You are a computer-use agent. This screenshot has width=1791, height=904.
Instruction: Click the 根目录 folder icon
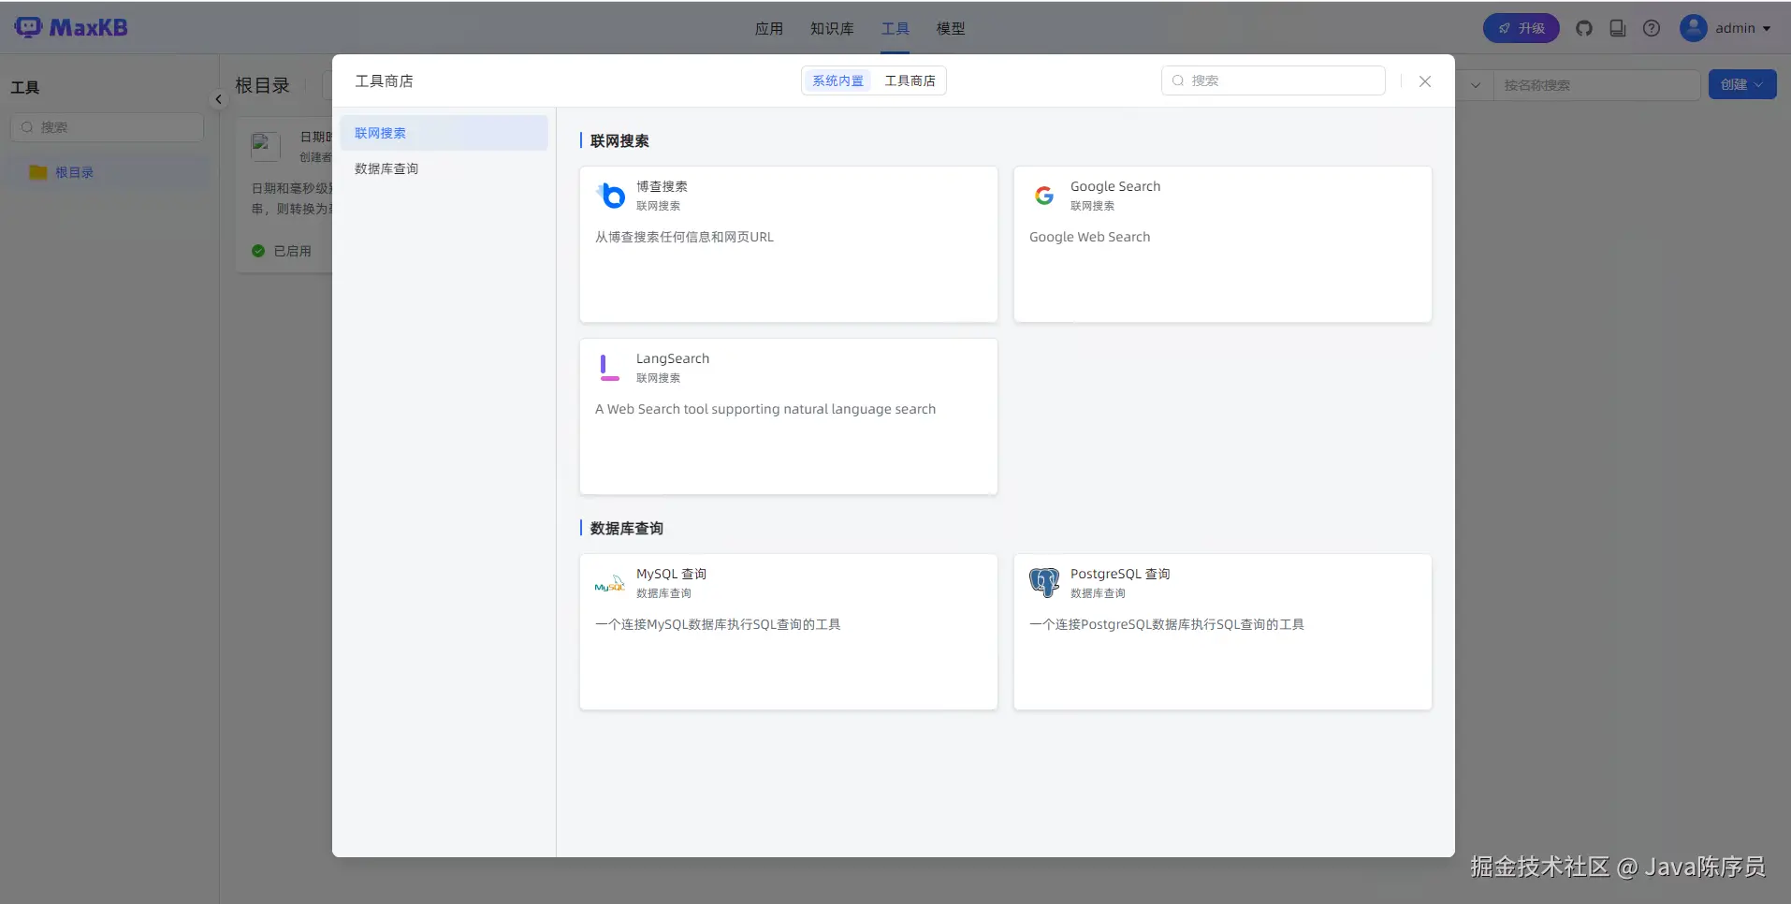click(38, 172)
